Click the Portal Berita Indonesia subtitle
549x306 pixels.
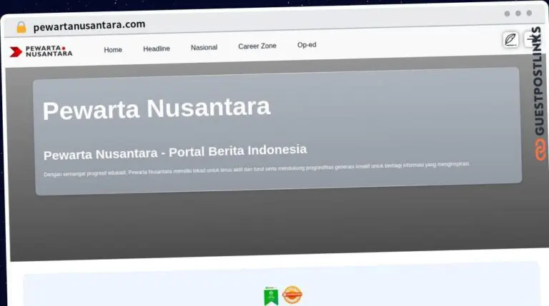[175, 152]
